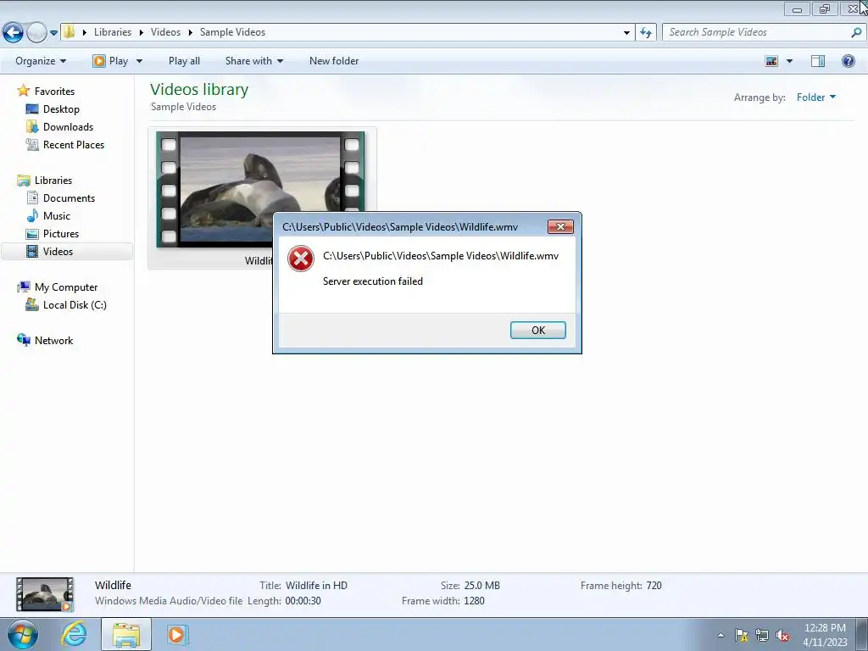The height and width of the screenshot is (651, 868).
Task: Launch Internet Explorer from the taskbar
Action: pos(75,634)
